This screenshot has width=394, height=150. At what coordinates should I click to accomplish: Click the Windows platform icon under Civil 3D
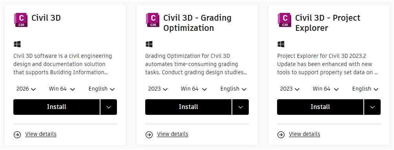click(x=17, y=44)
